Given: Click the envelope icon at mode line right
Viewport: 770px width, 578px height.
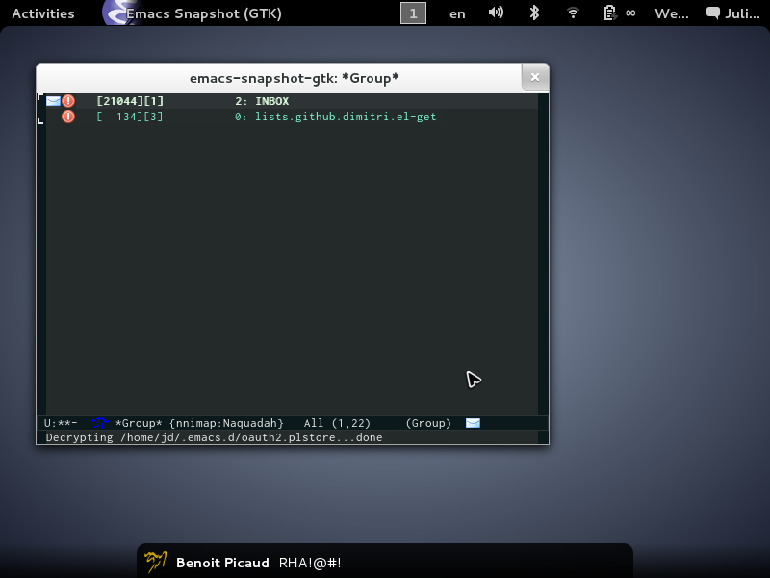Looking at the screenshot, I should tap(472, 422).
